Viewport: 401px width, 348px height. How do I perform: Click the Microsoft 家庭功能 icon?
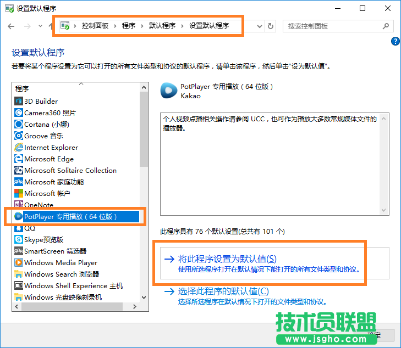coord(18,182)
